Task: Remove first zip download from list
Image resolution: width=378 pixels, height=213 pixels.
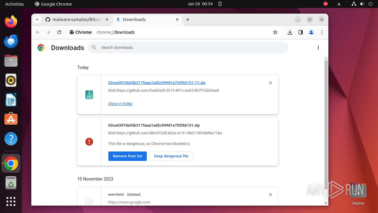Action: (271, 83)
